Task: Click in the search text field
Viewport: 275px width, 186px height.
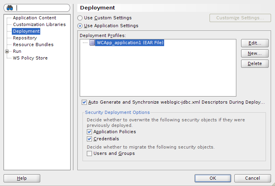Action: pyautogui.click(x=41, y=8)
